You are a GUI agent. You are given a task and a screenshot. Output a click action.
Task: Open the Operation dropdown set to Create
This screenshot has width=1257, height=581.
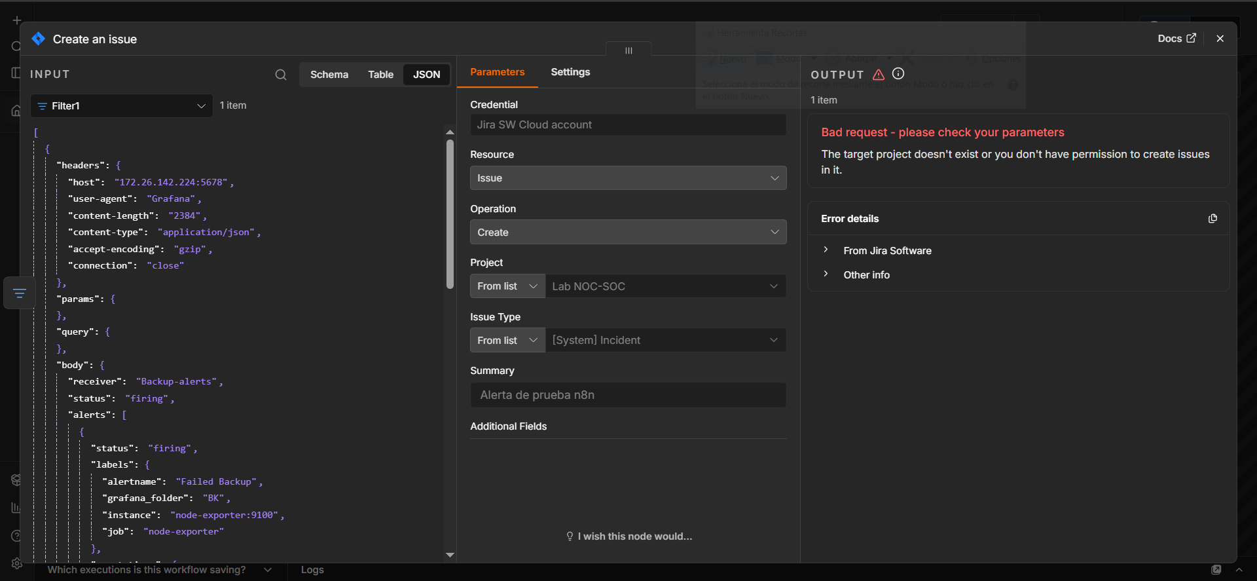(x=628, y=233)
